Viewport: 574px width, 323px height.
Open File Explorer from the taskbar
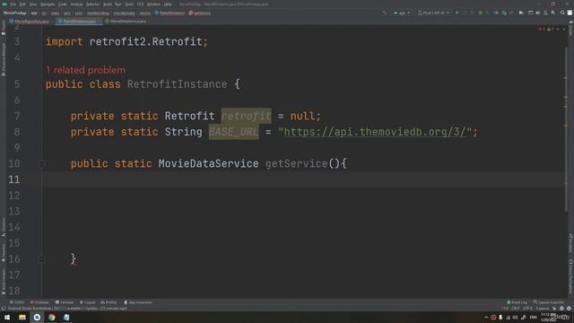(x=22, y=317)
